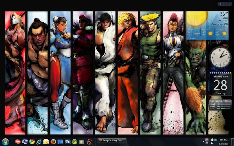Click the Switch Between Windows icon
Image resolution: width=234 pixels, height=146 pixels.
pos(68,142)
